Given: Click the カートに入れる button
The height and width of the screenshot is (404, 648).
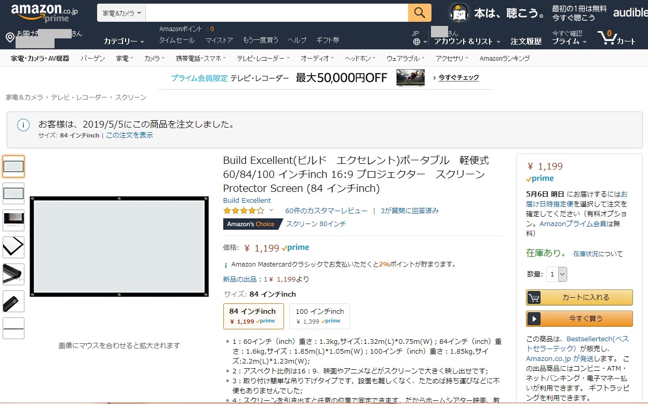Looking at the screenshot, I should (x=579, y=297).
